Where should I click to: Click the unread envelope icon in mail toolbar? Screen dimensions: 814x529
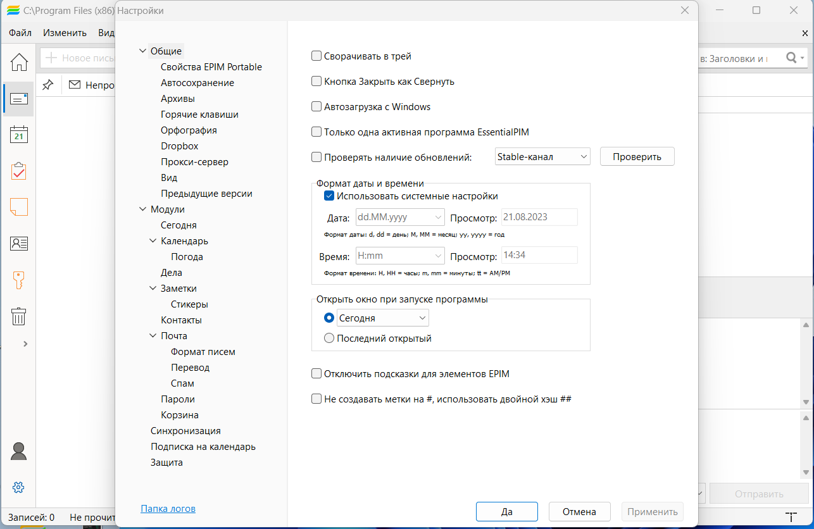tap(75, 85)
